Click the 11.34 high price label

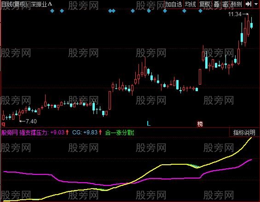pos(235,14)
